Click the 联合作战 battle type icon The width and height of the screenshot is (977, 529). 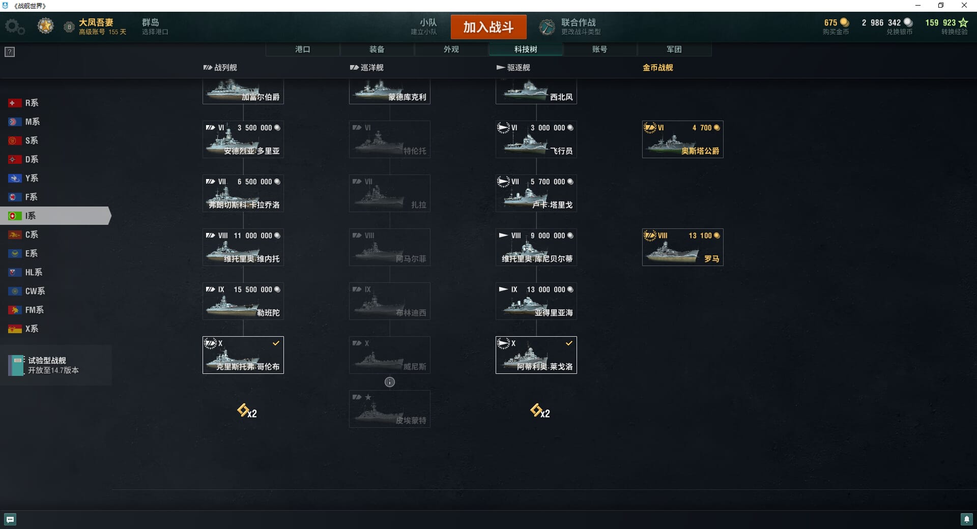point(547,26)
